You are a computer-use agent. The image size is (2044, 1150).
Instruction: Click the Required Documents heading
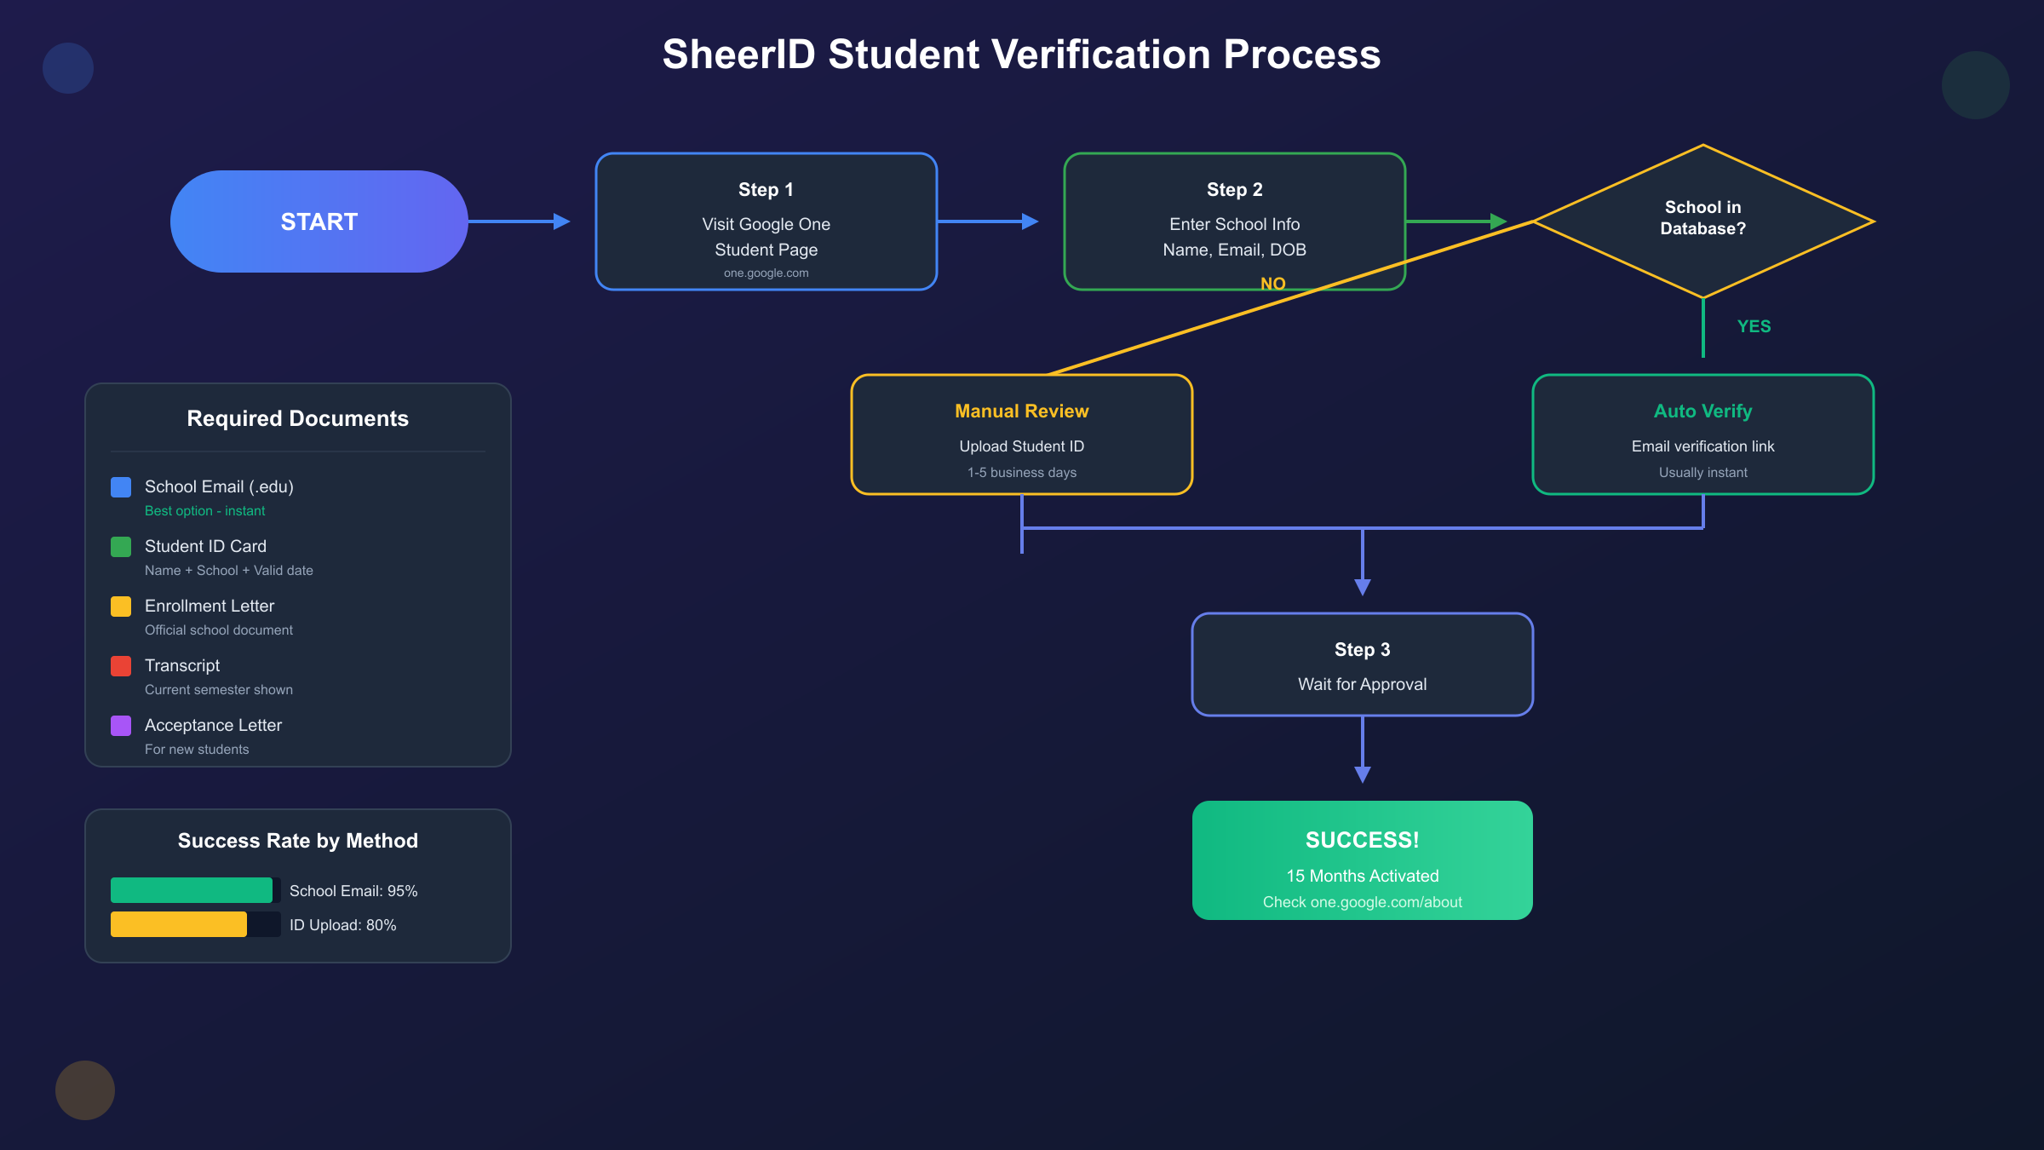point(297,418)
